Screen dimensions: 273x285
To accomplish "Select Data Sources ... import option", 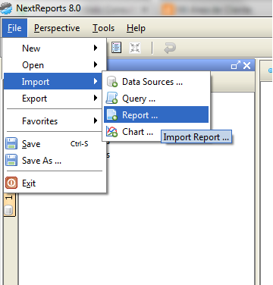I will click(x=156, y=81).
